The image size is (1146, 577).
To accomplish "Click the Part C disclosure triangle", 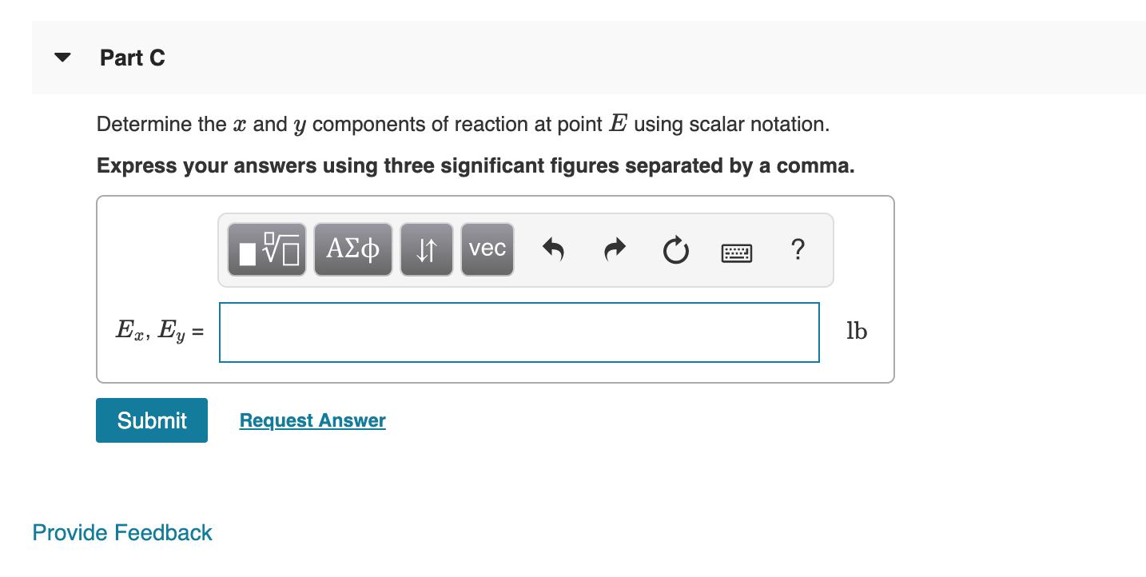I will pos(62,57).
